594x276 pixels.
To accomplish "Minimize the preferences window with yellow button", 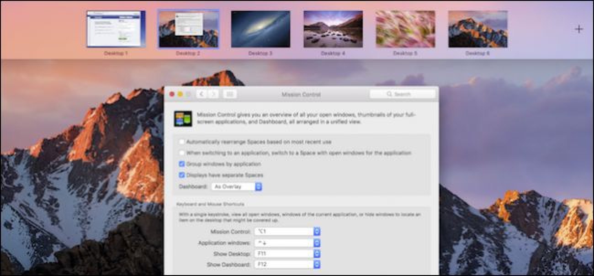I will 180,94.
